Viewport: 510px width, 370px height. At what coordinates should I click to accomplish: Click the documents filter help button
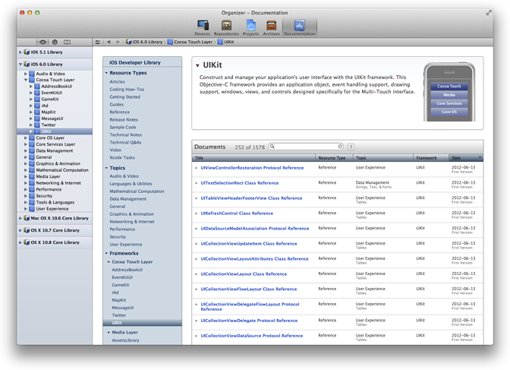coord(351,147)
